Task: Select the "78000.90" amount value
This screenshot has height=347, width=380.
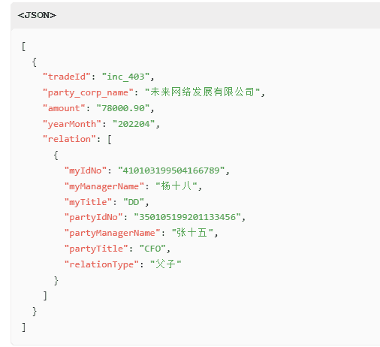Action: coord(123,108)
